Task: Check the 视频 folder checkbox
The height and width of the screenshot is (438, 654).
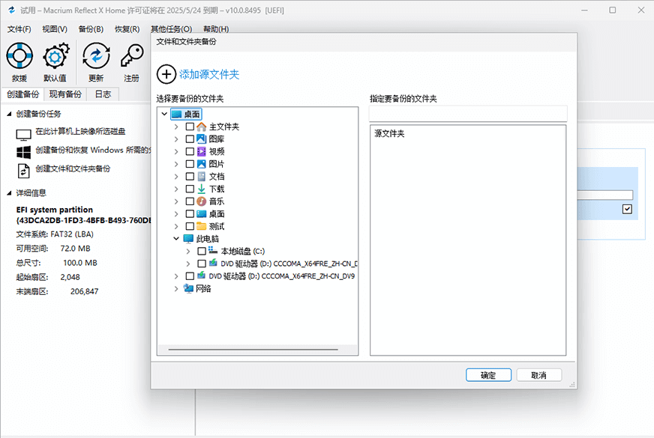Action: (x=190, y=150)
